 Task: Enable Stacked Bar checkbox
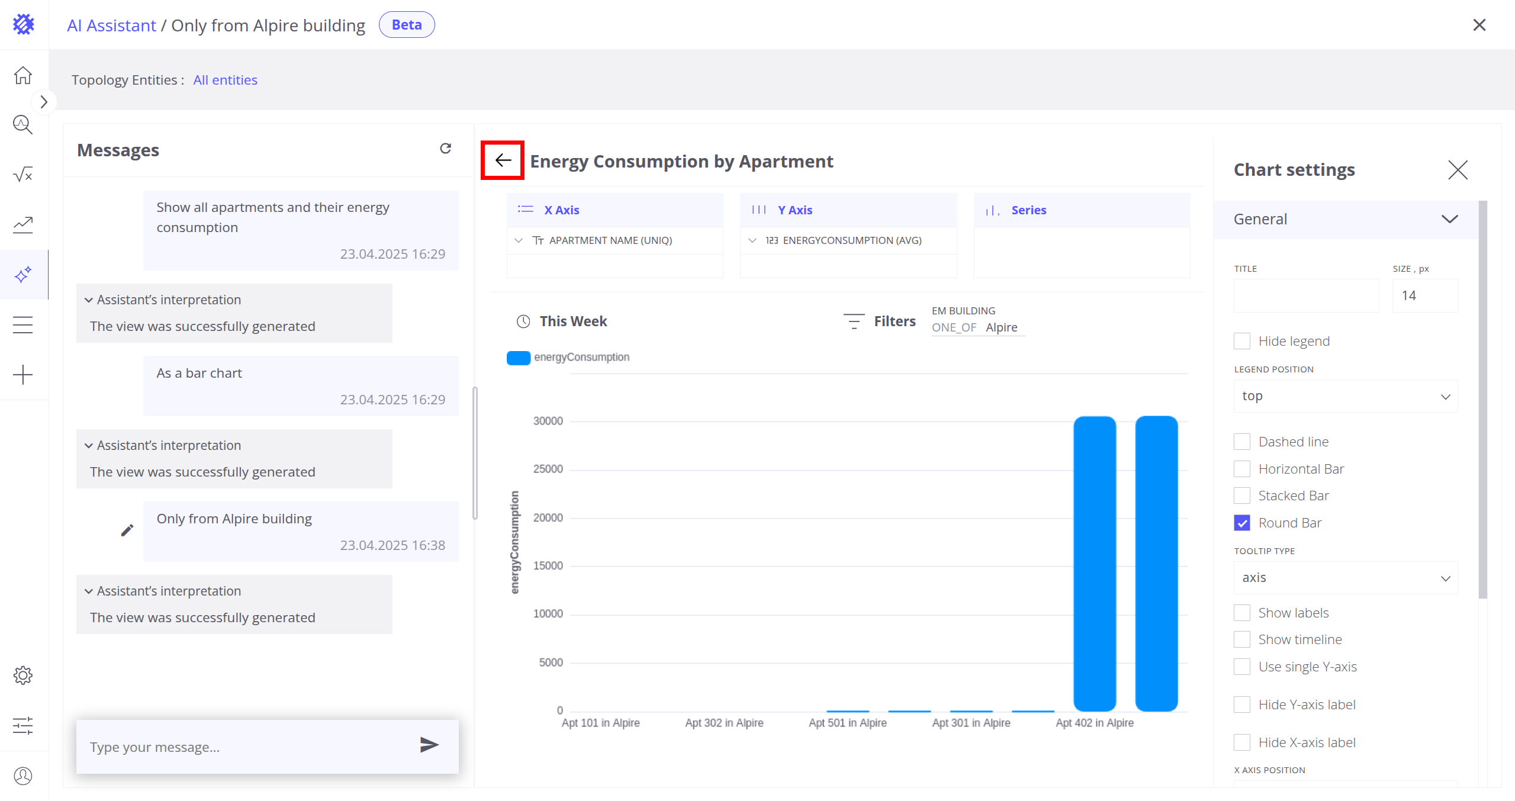1242,496
